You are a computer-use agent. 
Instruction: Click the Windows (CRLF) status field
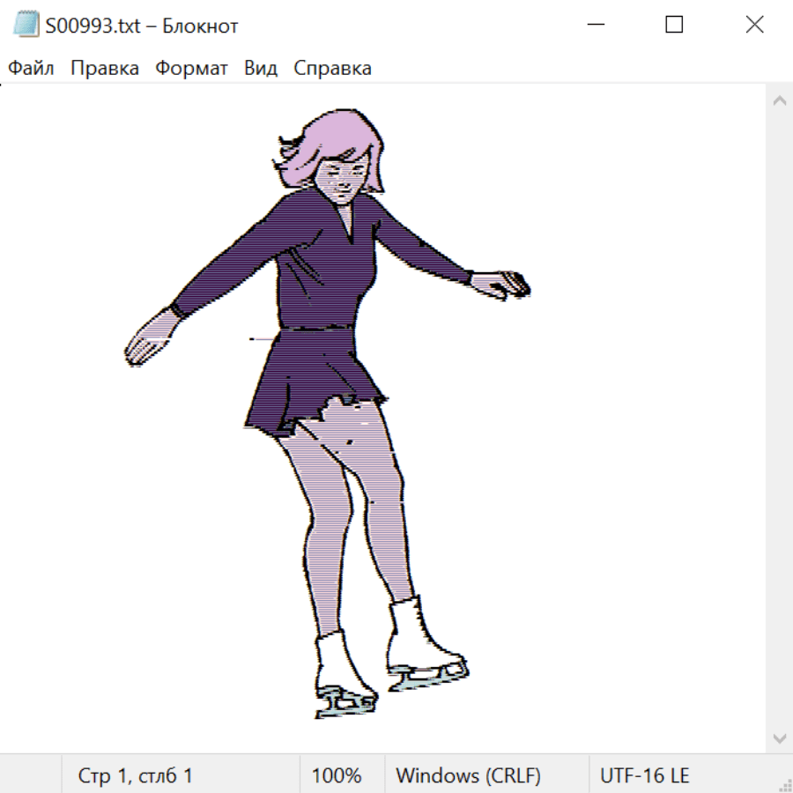[x=468, y=775]
